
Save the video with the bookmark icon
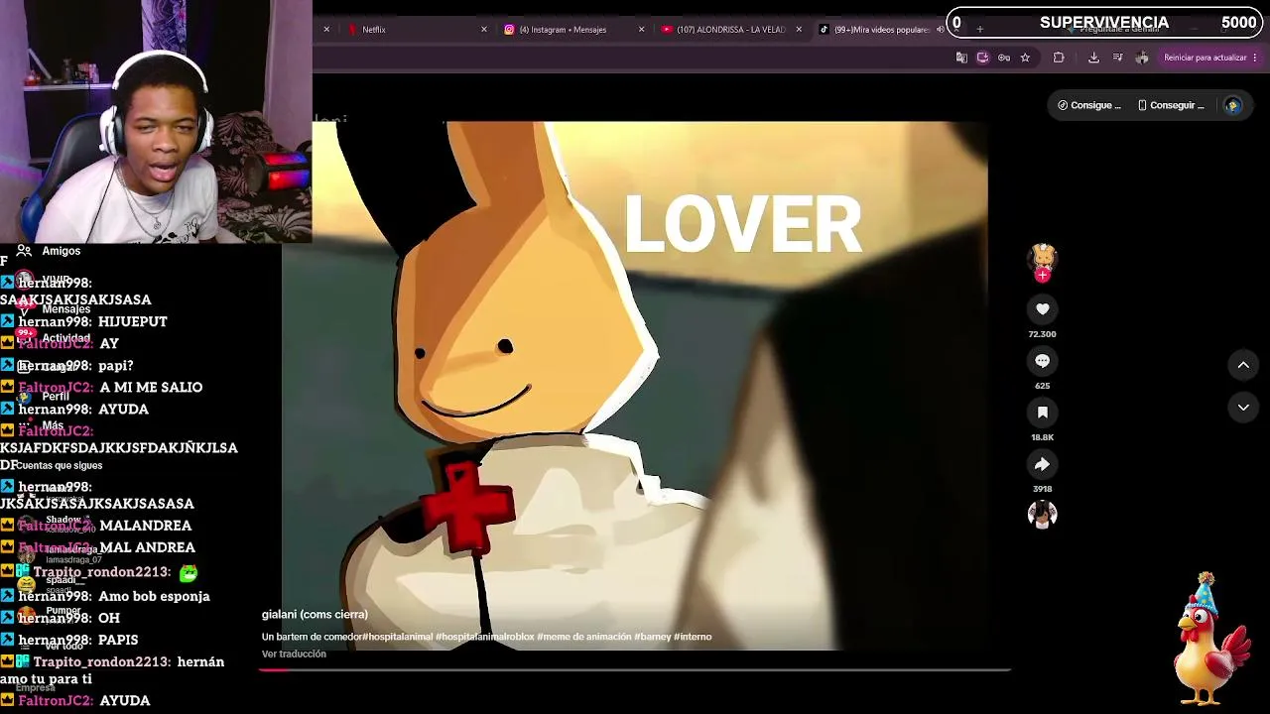[1042, 413]
